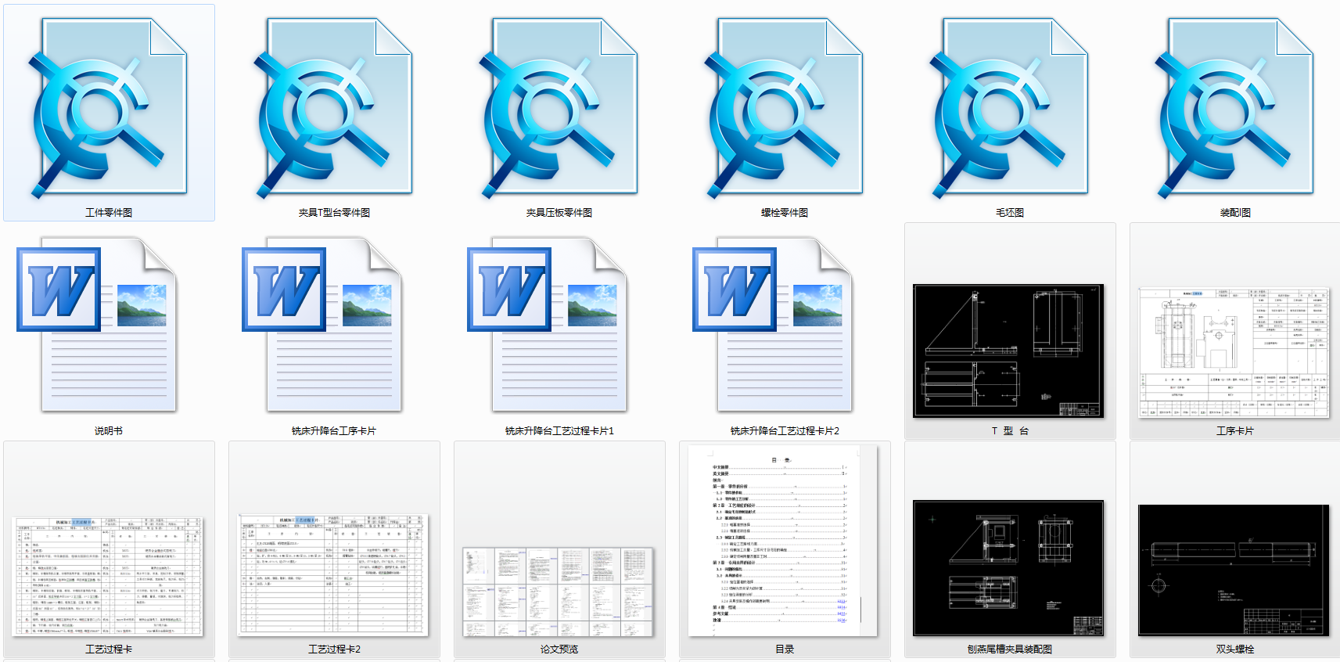The image size is (1340, 662).
Task: Select the 论文预览 pages thumbnail
Action: [x=559, y=592]
